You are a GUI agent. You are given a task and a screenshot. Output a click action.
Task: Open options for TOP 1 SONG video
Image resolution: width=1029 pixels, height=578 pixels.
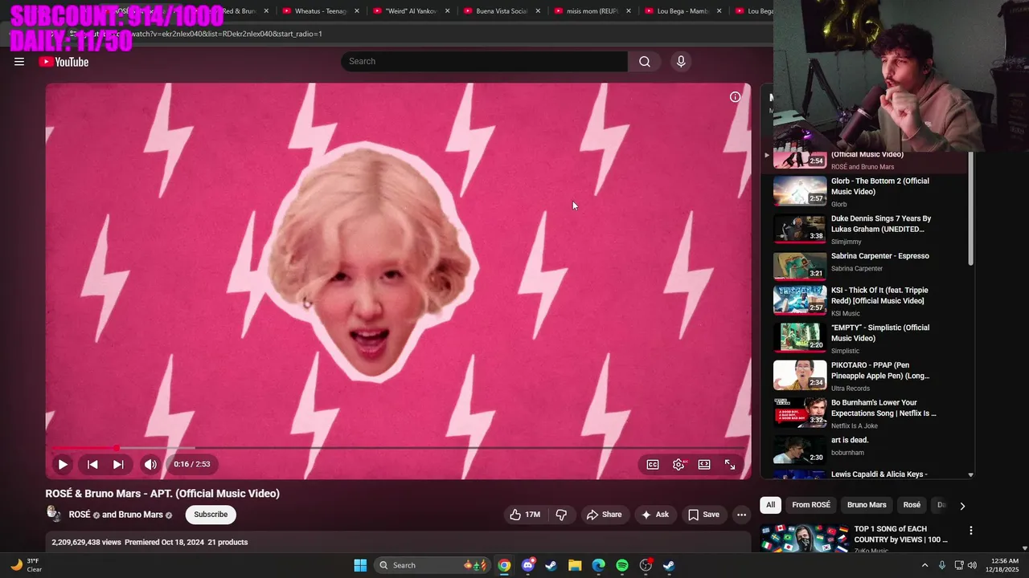coord(970,531)
